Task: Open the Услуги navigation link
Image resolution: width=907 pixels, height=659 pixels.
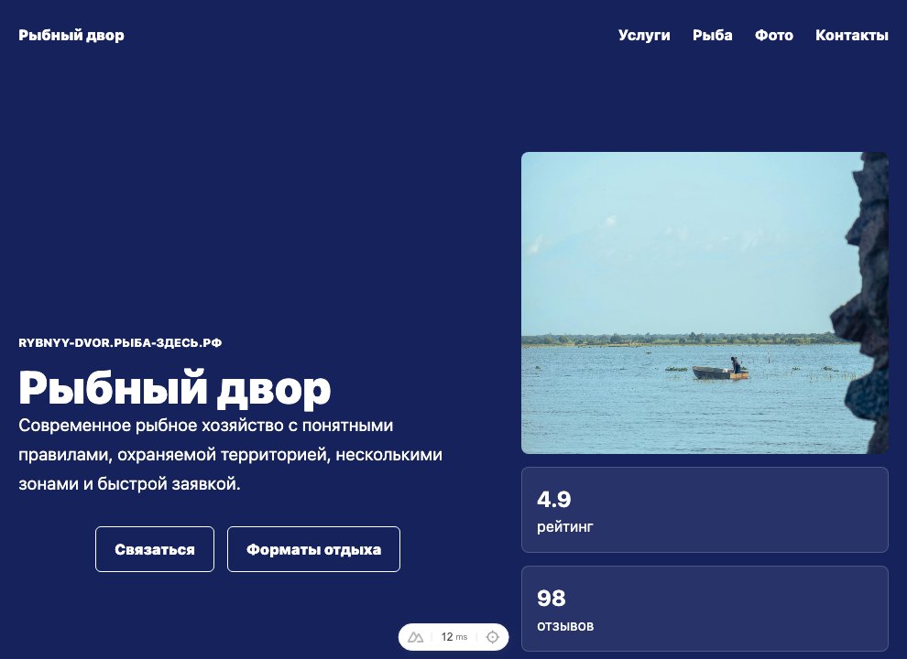Action: [644, 36]
